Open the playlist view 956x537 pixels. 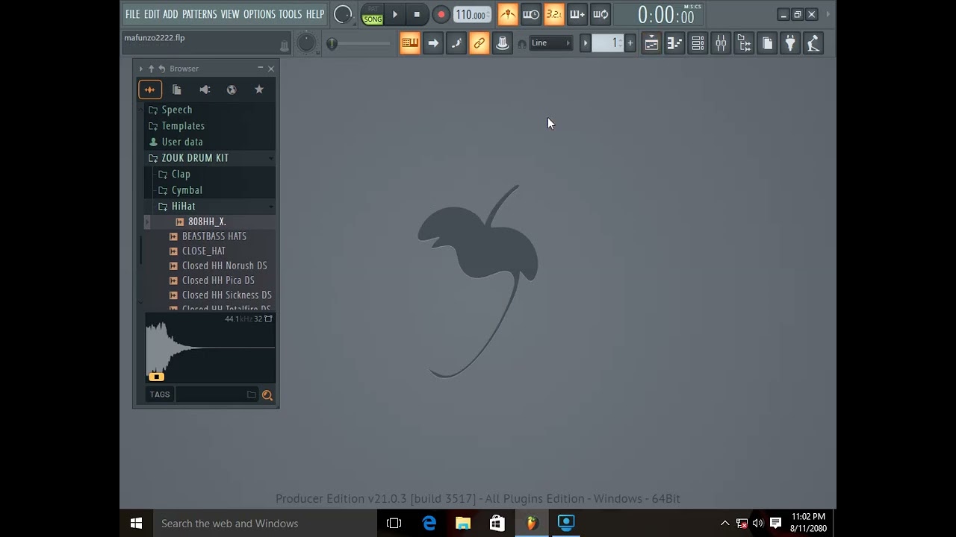tap(651, 43)
